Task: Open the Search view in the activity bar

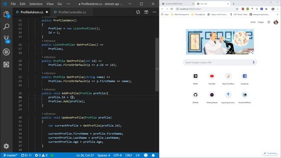Action: pyautogui.click(x=6, y=27)
